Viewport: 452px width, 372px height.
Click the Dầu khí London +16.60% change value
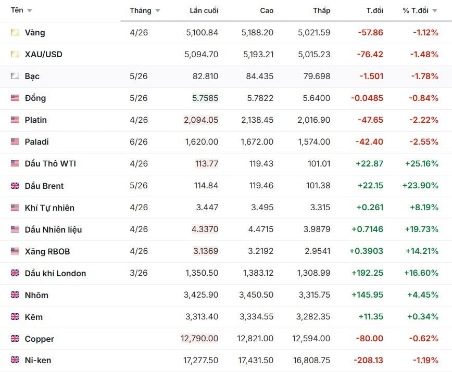click(421, 273)
